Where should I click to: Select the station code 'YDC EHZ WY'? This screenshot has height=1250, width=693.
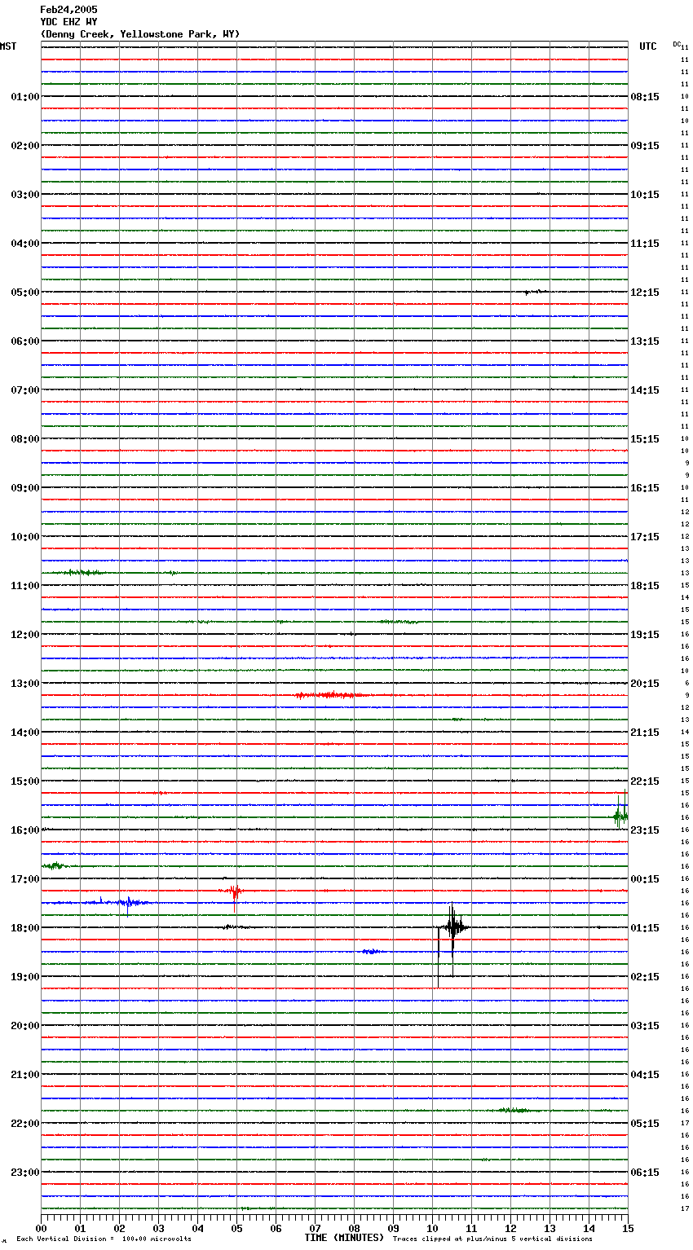click(68, 22)
